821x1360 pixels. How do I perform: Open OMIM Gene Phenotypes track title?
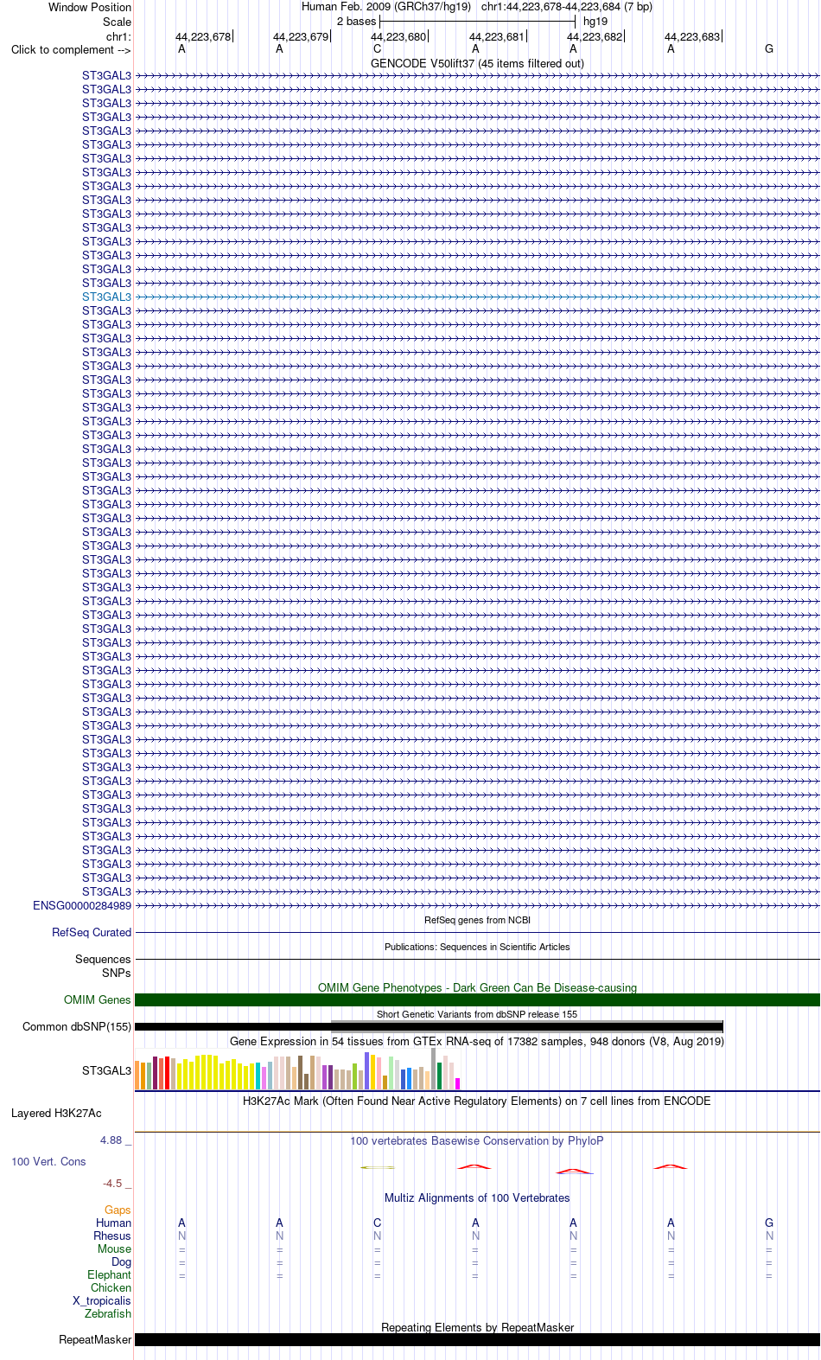[x=477, y=987]
